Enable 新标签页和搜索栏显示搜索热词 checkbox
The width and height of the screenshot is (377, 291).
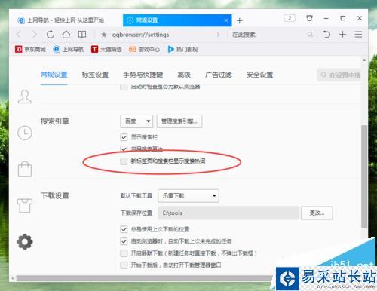coord(124,161)
